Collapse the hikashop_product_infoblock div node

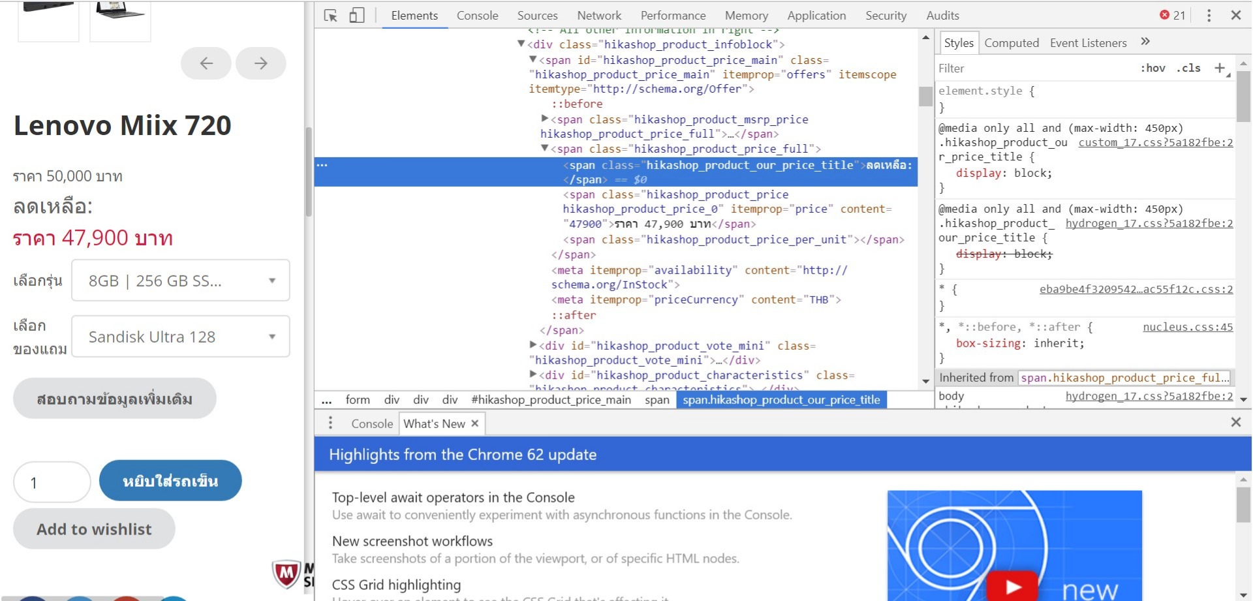pyautogui.click(x=521, y=44)
